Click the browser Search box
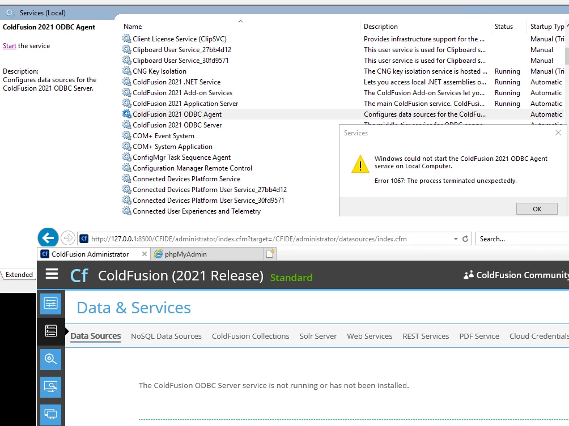The width and height of the screenshot is (569, 426). (522, 238)
